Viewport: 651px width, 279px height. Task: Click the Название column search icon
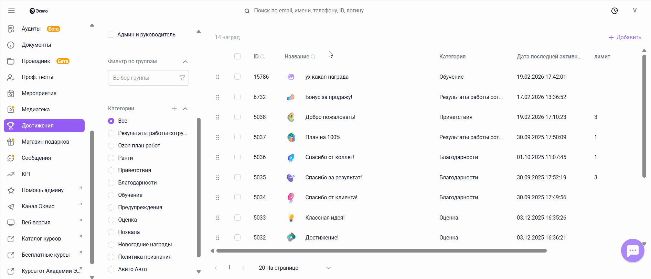[x=313, y=57]
